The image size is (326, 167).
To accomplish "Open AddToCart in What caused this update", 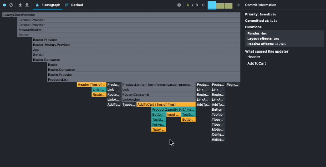I will 256,64.
